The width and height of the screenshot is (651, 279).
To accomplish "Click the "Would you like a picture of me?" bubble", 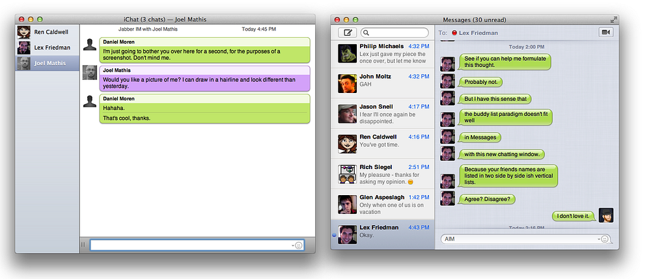I will pos(204,78).
